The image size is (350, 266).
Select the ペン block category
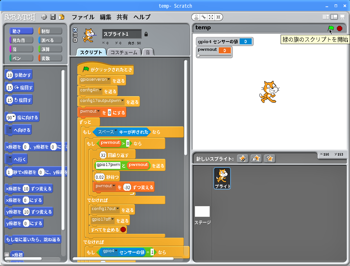click(x=21, y=58)
